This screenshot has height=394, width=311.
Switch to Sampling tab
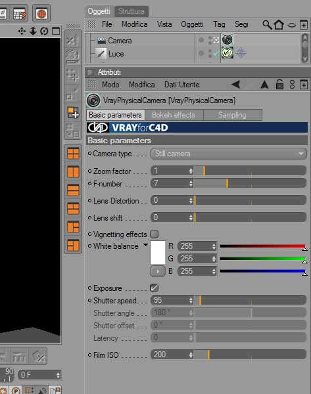(x=232, y=115)
